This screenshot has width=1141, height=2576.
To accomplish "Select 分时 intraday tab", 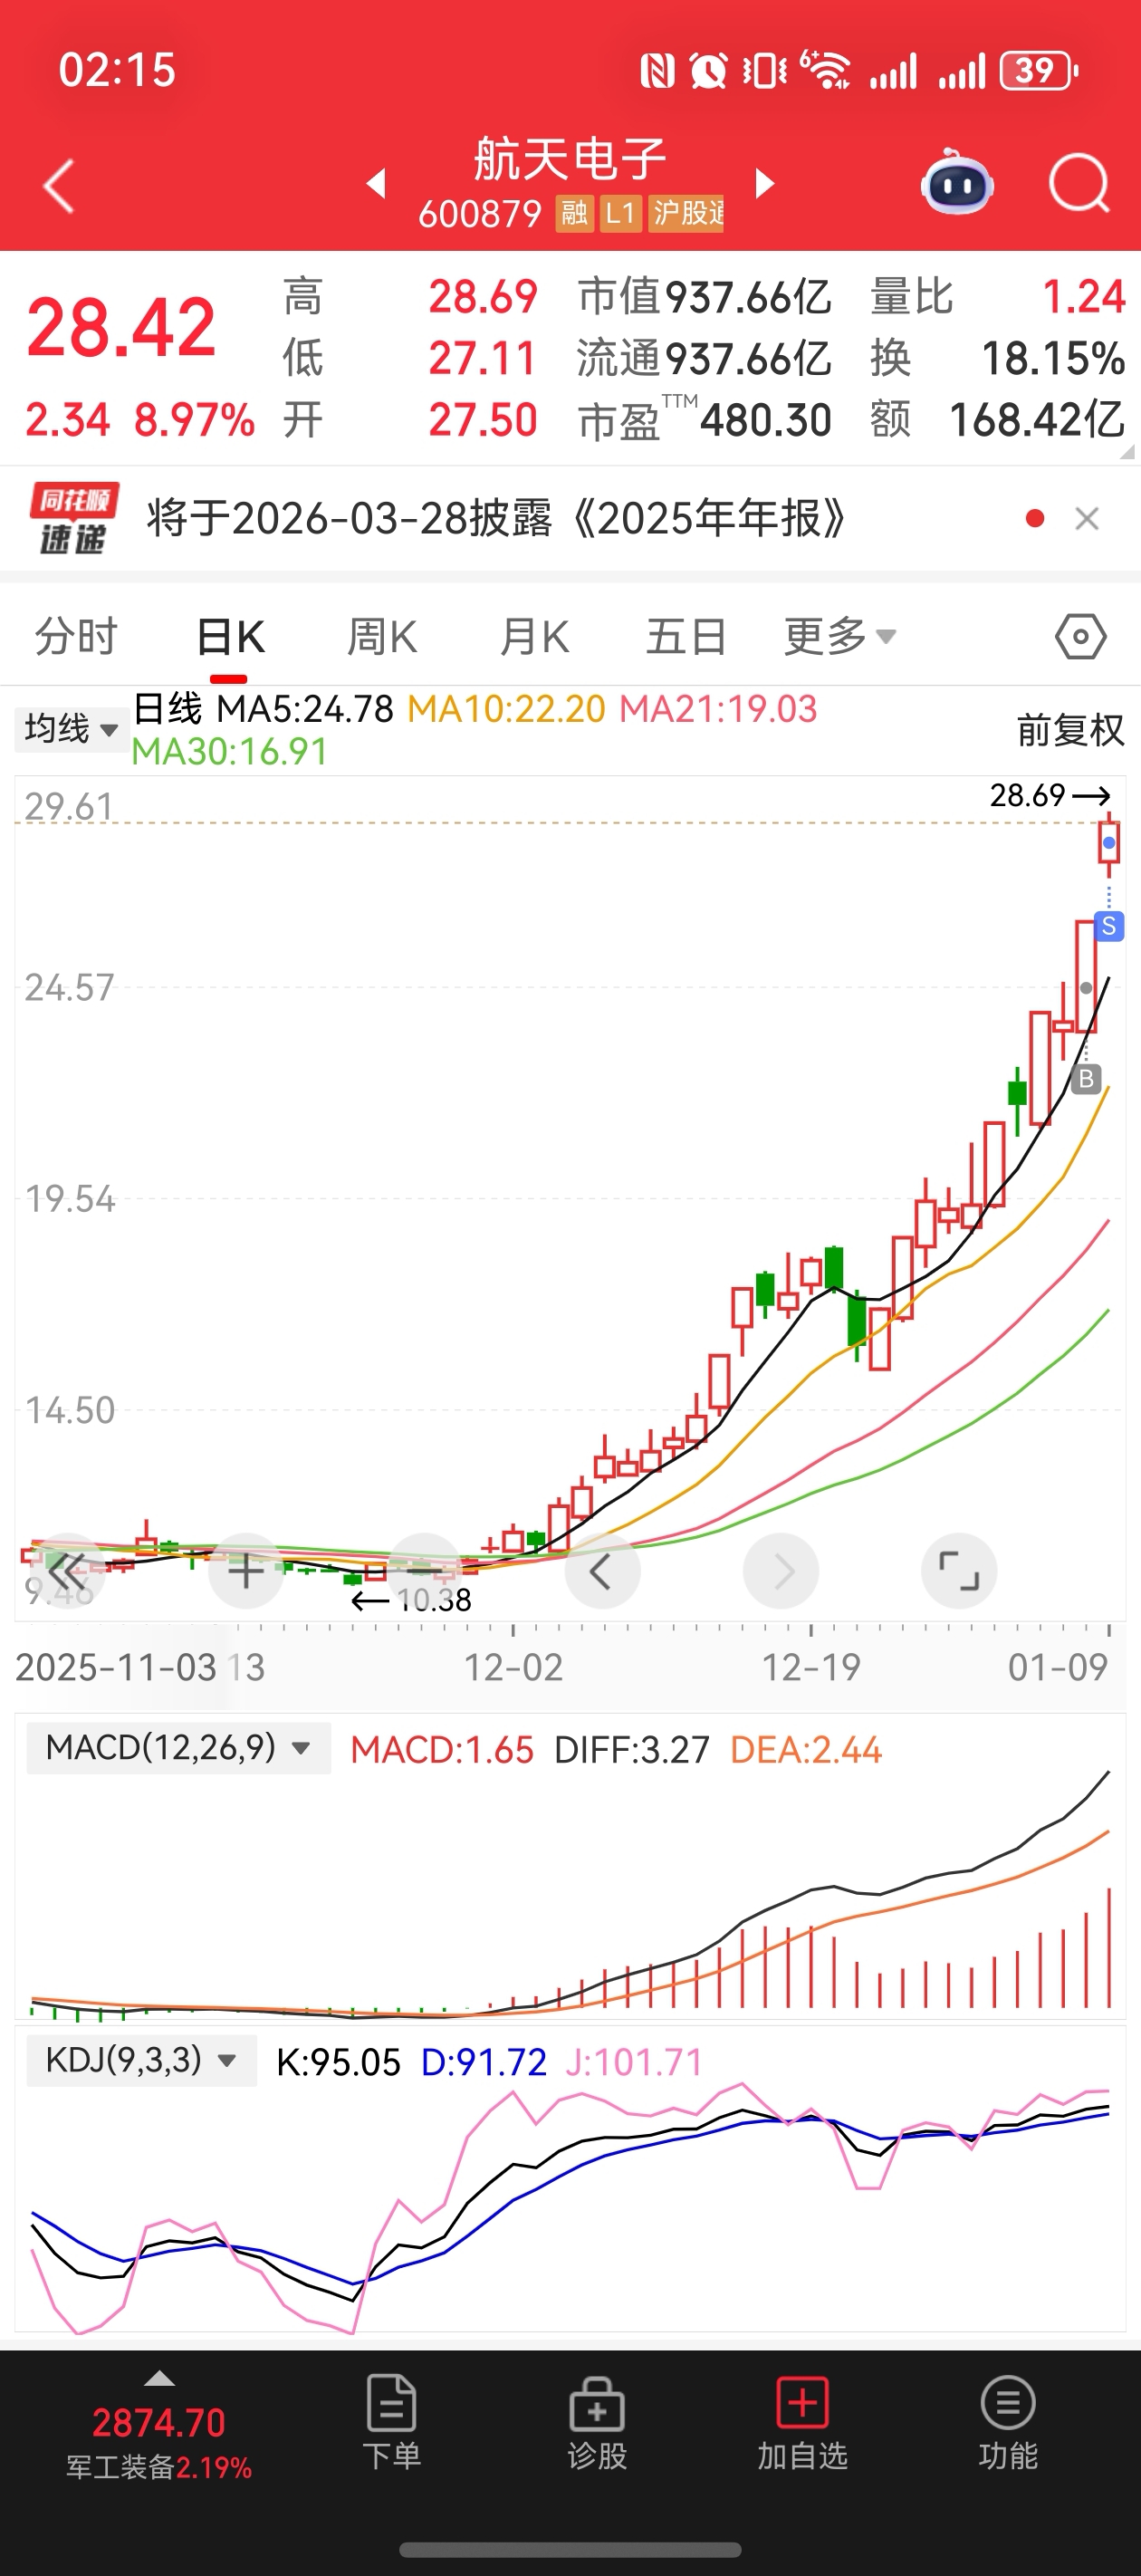I will 76,637.
